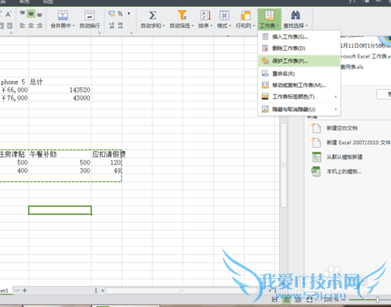Click 新建空白文档 link text in task pane
The width and height of the screenshot is (391, 307).
[342, 128]
